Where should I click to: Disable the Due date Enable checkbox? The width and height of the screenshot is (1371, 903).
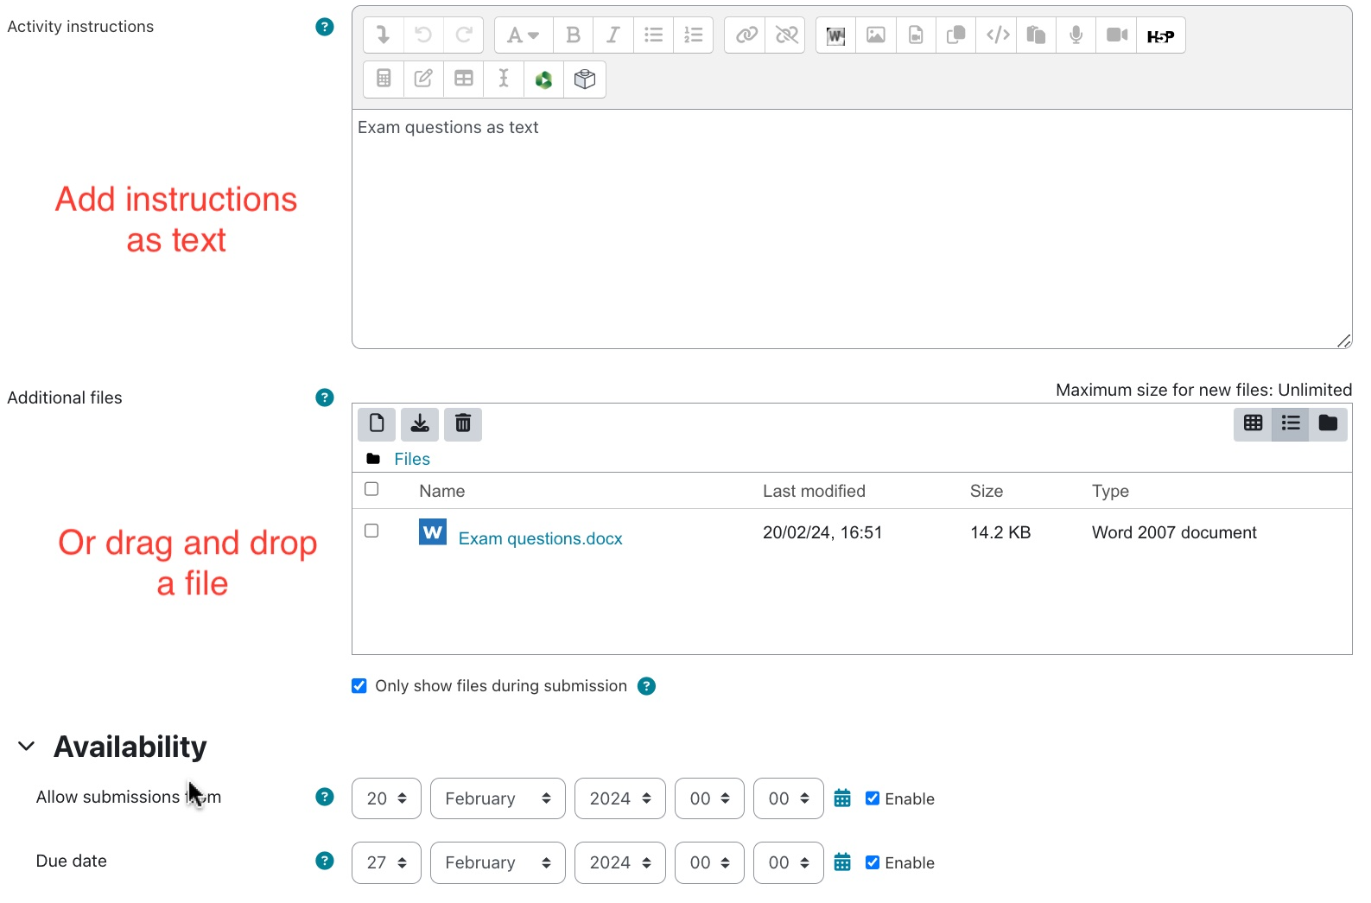(873, 862)
